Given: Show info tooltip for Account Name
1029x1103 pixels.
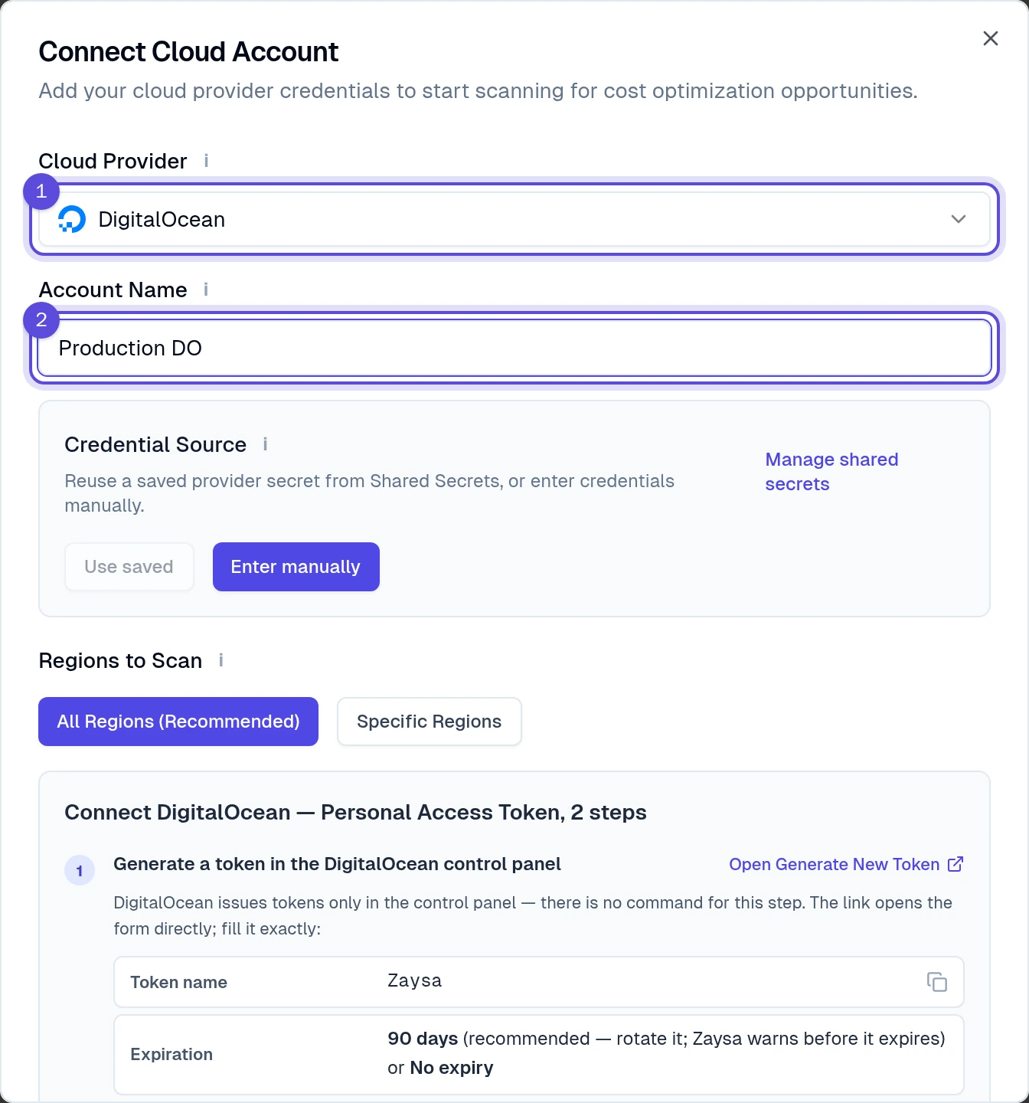Looking at the screenshot, I should pos(206,290).
